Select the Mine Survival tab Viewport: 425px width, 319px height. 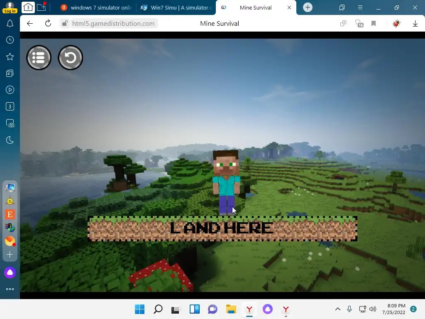tap(256, 7)
